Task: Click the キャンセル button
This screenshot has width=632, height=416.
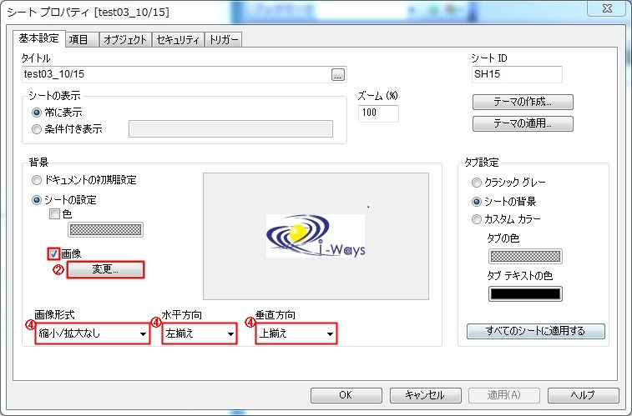Action: 425,395
